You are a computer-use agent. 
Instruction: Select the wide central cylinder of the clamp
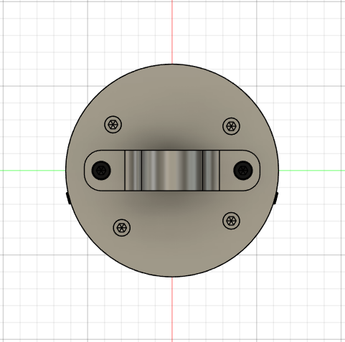[x=172, y=171]
